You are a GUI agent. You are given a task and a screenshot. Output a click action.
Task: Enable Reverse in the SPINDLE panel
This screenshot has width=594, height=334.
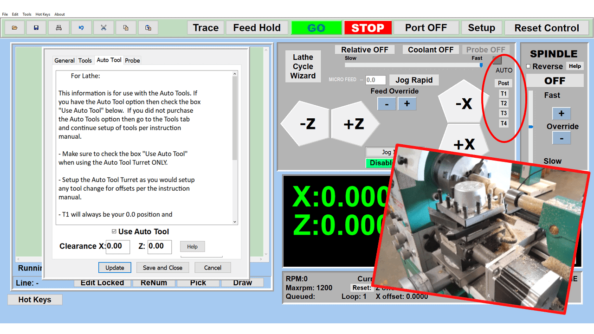click(528, 66)
